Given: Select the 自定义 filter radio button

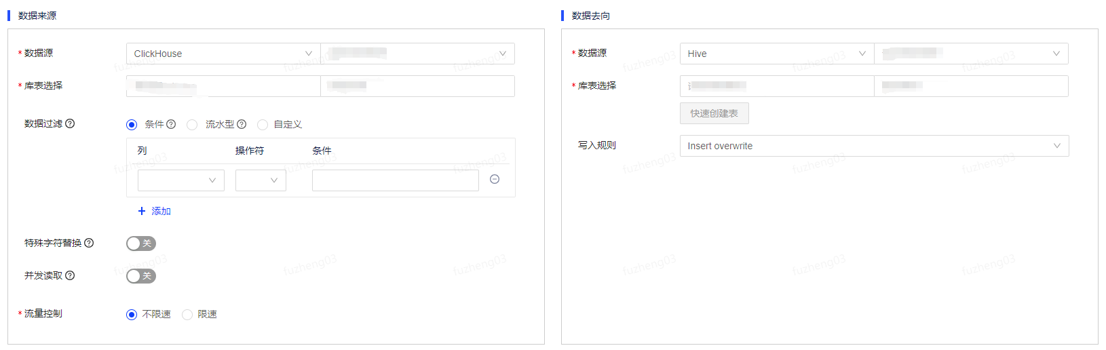Looking at the screenshot, I should click(x=263, y=125).
